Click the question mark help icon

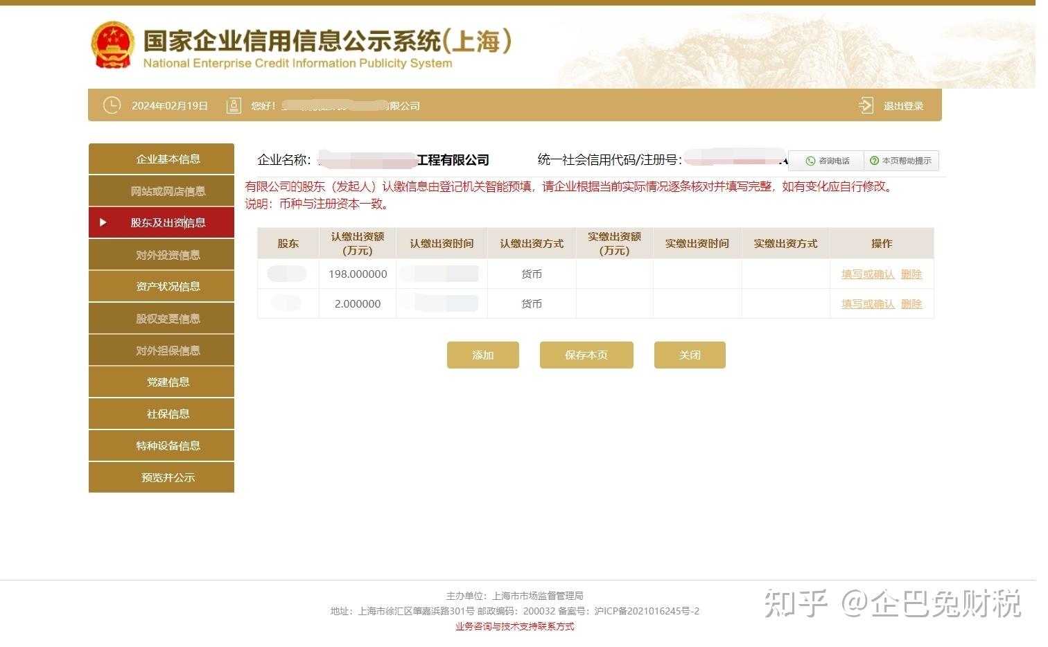874,161
